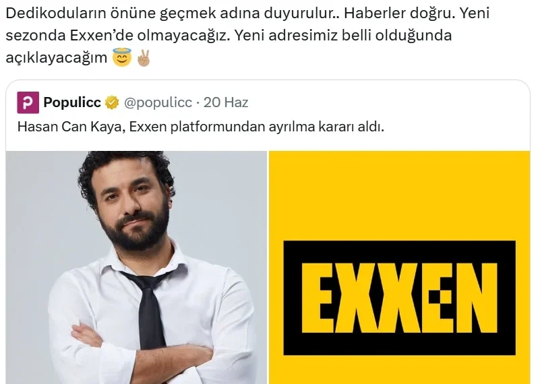Click the yellow area above the Exxen logo

coord(399,195)
